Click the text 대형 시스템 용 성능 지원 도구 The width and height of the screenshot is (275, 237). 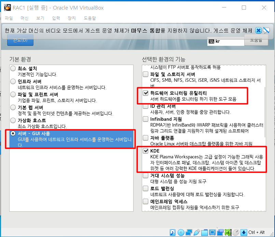point(178,182)
